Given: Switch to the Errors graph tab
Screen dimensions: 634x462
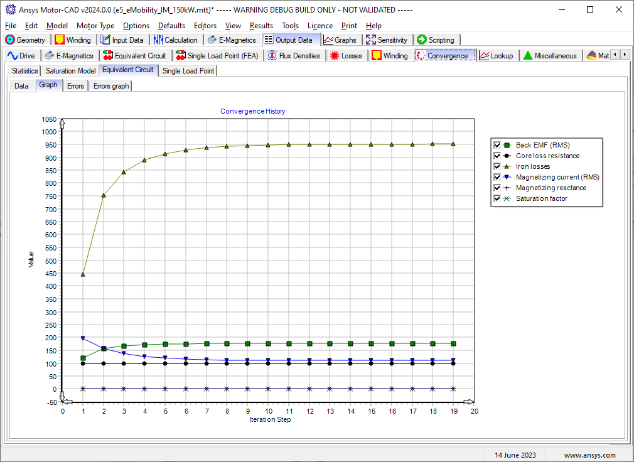Looking at the screenshot, I should tap(111, 86).
